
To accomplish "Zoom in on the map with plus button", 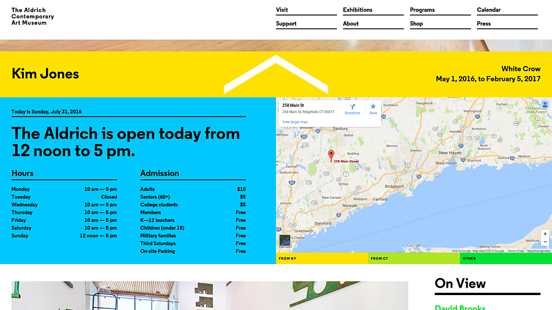I will (x=545, y=234).
